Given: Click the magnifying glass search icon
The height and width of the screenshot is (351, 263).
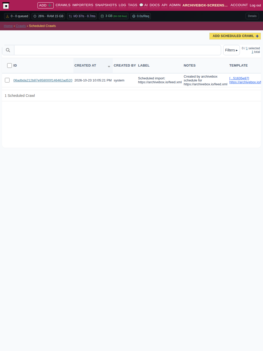Looking at the screenshot, I should click(x=8, y=50).
